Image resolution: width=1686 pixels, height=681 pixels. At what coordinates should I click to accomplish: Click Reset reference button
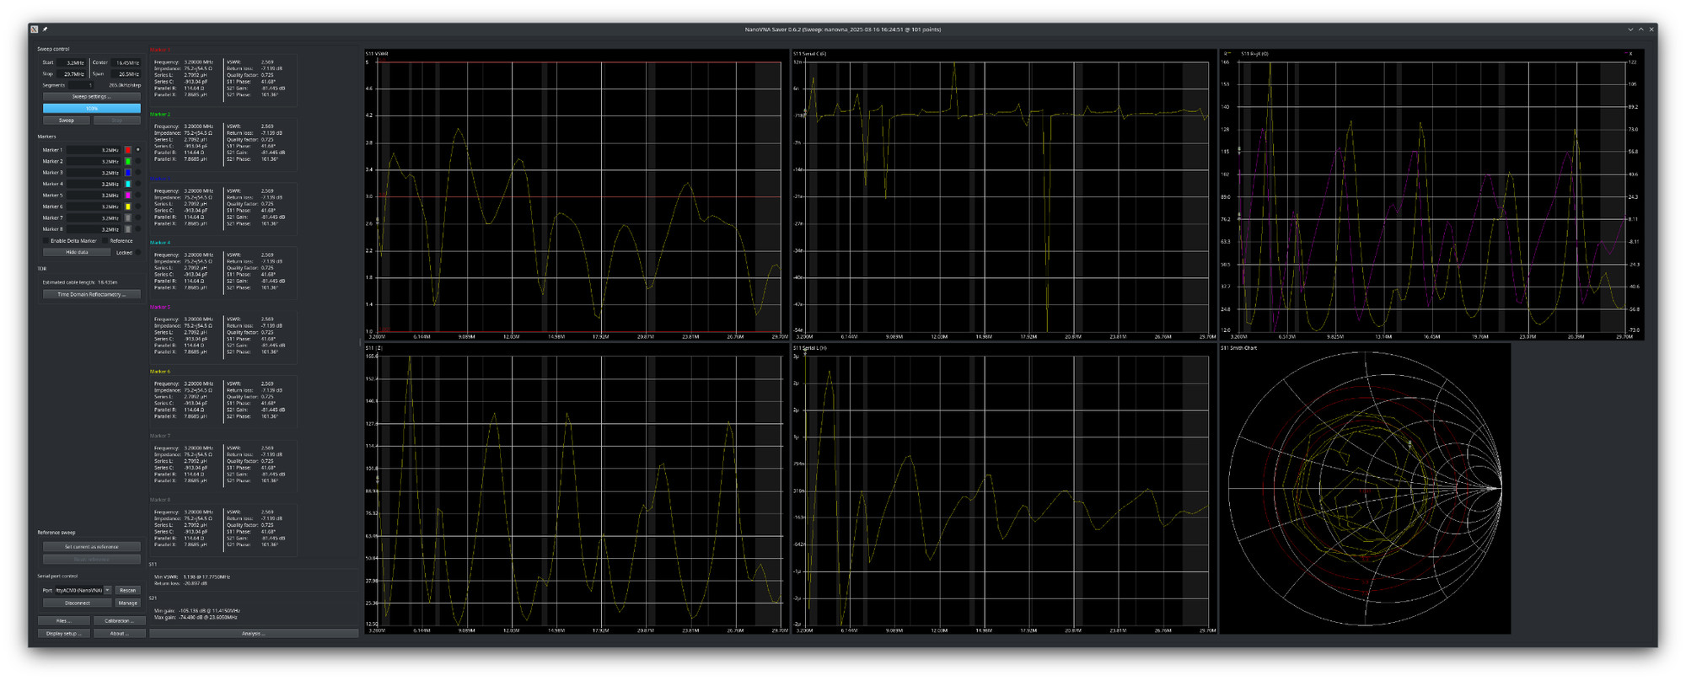pyautogui.click(x=91, y=559)
